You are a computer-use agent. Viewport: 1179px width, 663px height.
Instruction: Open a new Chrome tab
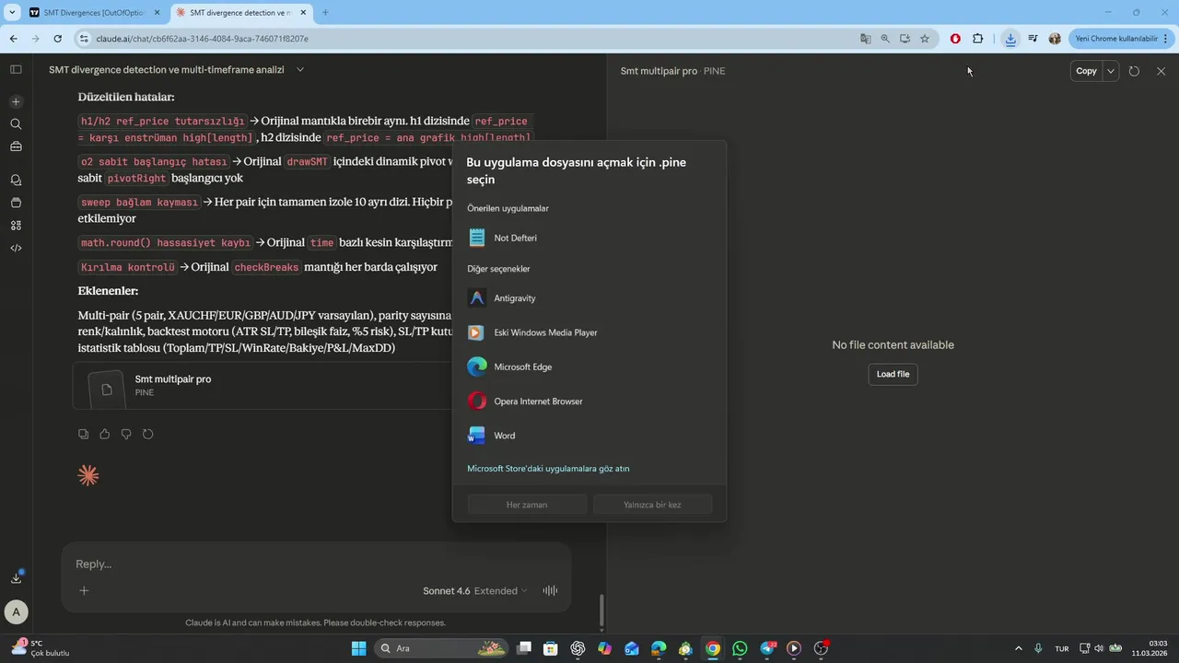coord(325,12)
